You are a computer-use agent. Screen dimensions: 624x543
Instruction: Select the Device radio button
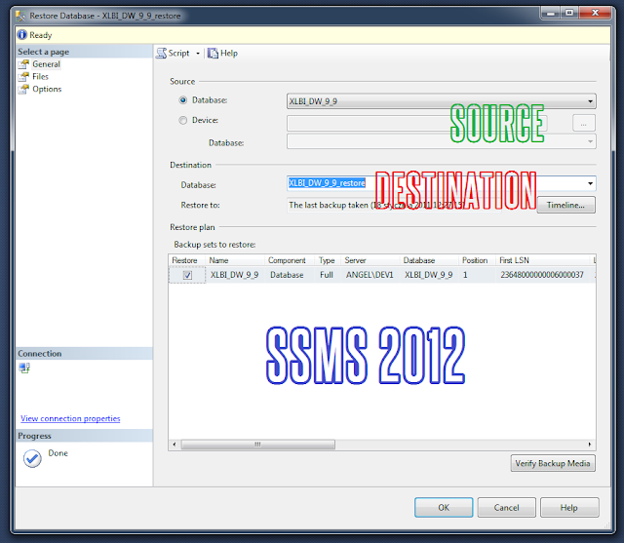tap(182, 120)
